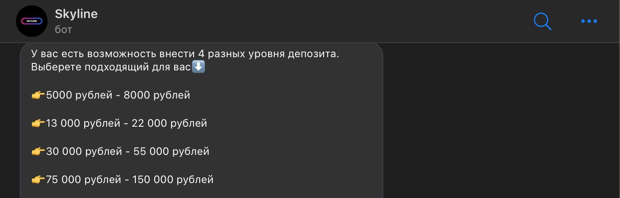The width and height of the screenshot is (620, 198).
Task: Open chat info via the Skyline title
Action: point(76,14)
